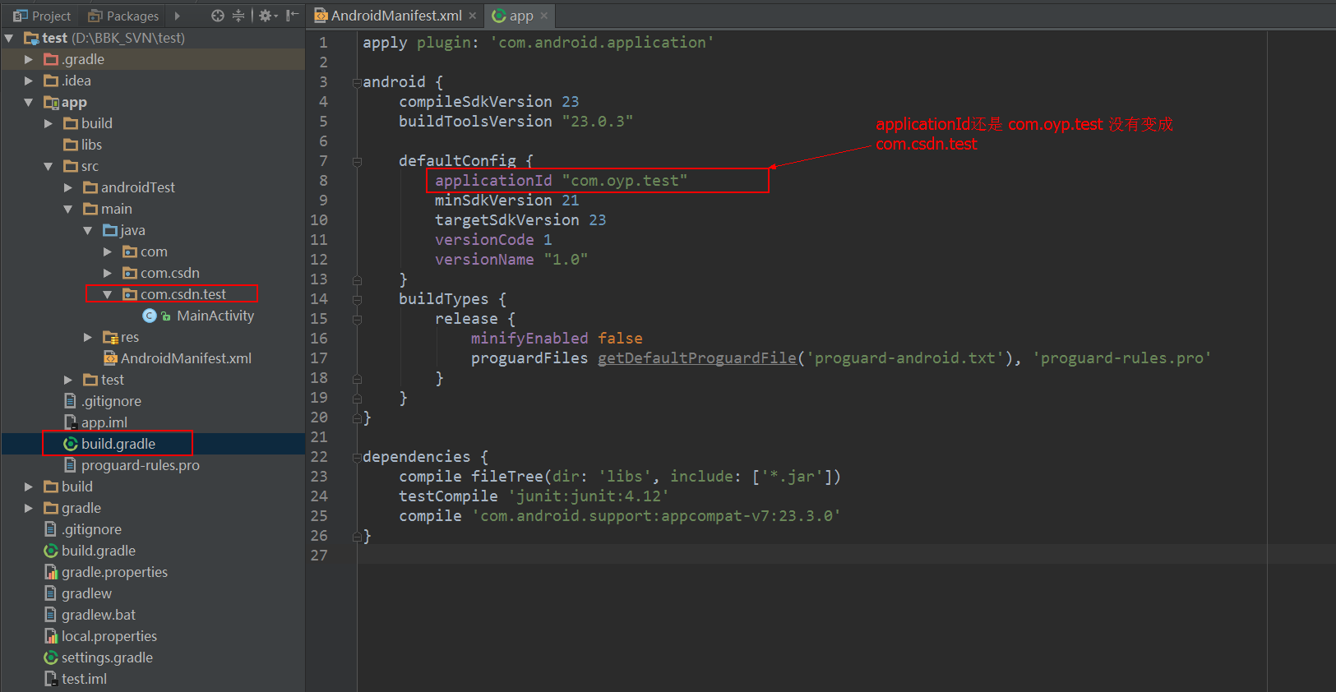The height and width of the screenshot is (692, 1336).
Task: Expand the res folder
Action: pos(88,337)
